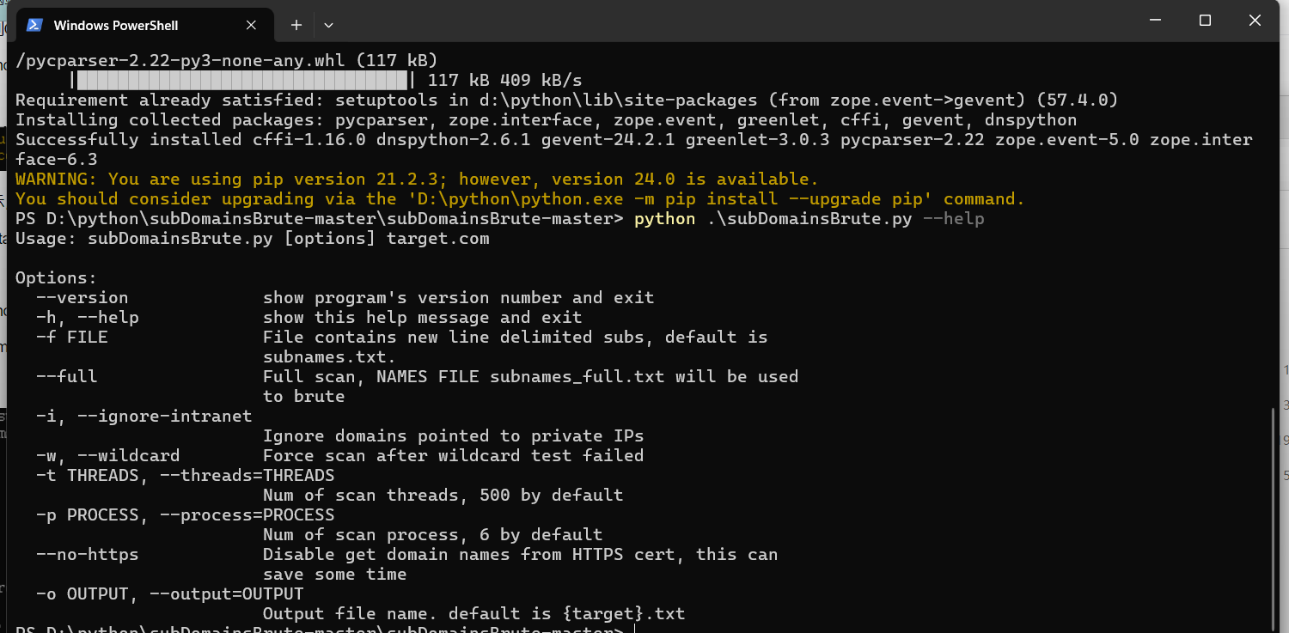
Task: Minimize the terminal window
Action: pos(1156,21)
